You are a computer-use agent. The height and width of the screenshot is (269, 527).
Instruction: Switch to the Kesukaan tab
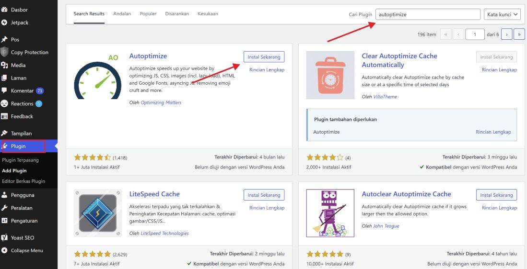click(208, 14)
